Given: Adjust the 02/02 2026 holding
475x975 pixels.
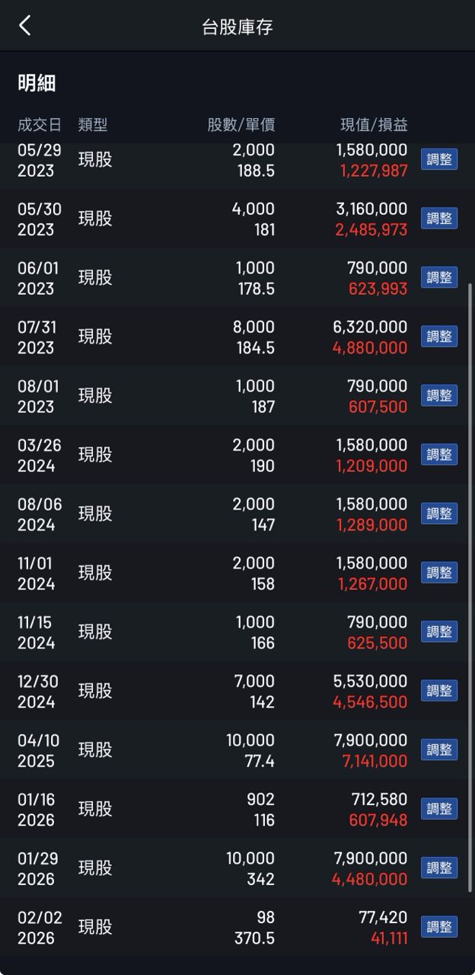Looking at the screenshot, I should tap(439, 927).
